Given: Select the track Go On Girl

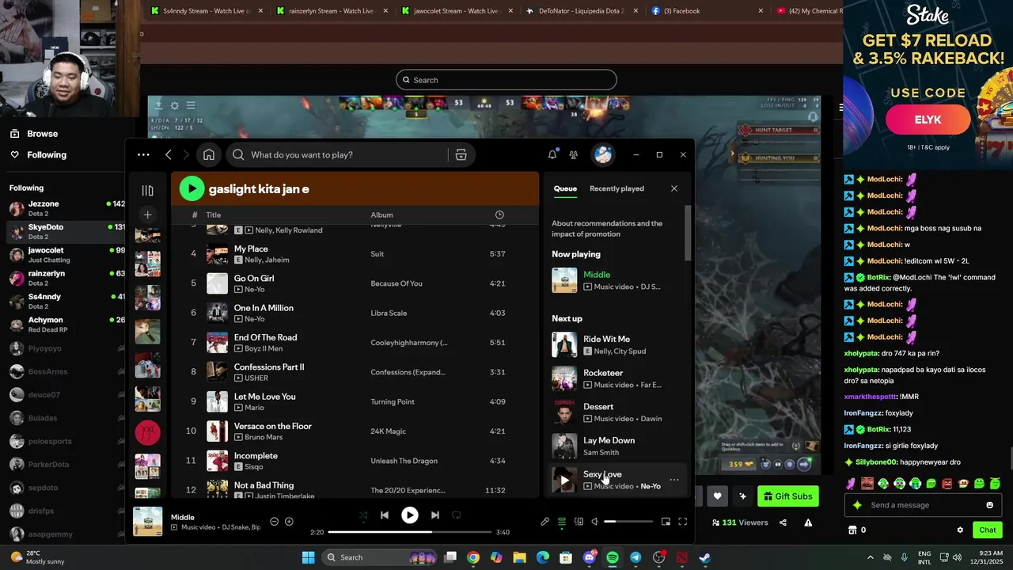Looking at the screenshot, I should 253,279.
